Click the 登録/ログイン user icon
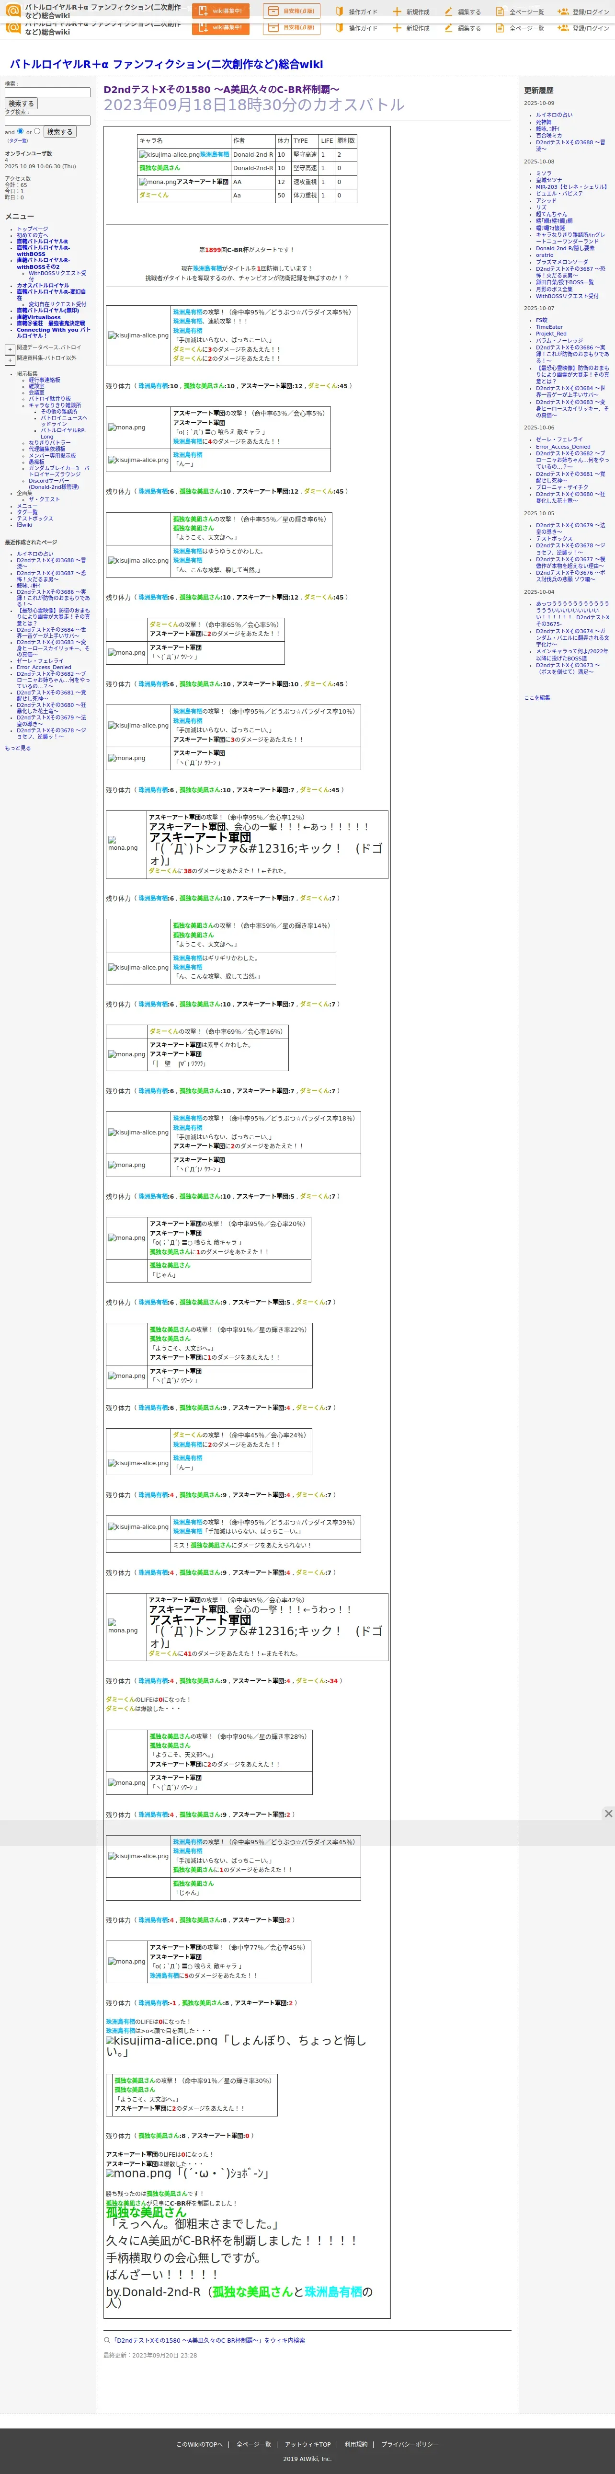Screen dimensions: 615x2474 click(x=563, y=12)
